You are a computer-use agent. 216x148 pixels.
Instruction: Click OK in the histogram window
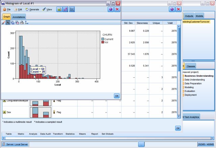tap(117, 96)
